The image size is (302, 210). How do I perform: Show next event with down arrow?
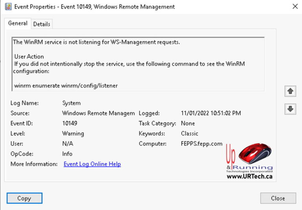290,109
